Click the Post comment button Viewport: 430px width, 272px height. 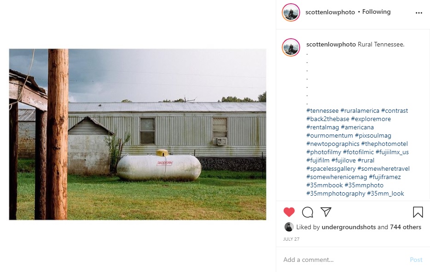[416, 260]
